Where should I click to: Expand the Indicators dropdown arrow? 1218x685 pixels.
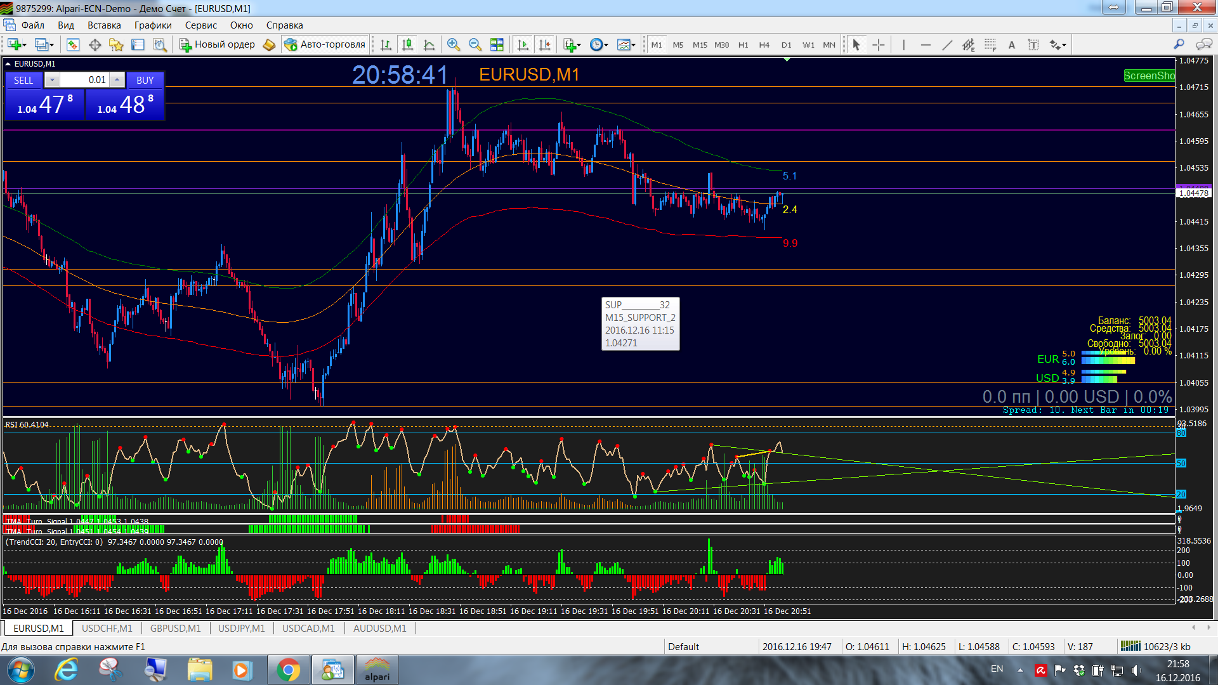click(579, 45)
